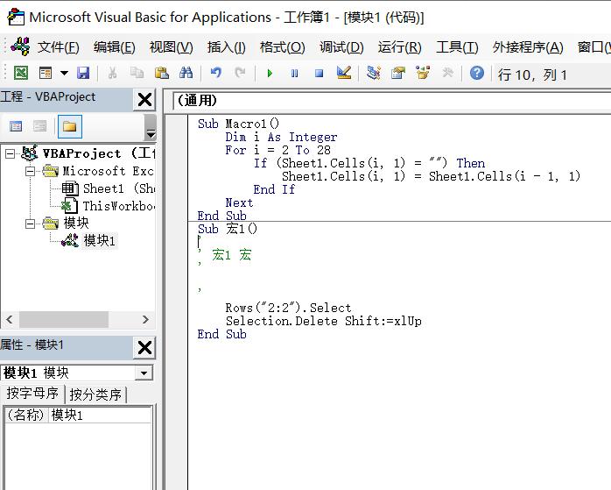611x490 pixels.
Task: Click the Reset stop button
Action: (320, 74)
